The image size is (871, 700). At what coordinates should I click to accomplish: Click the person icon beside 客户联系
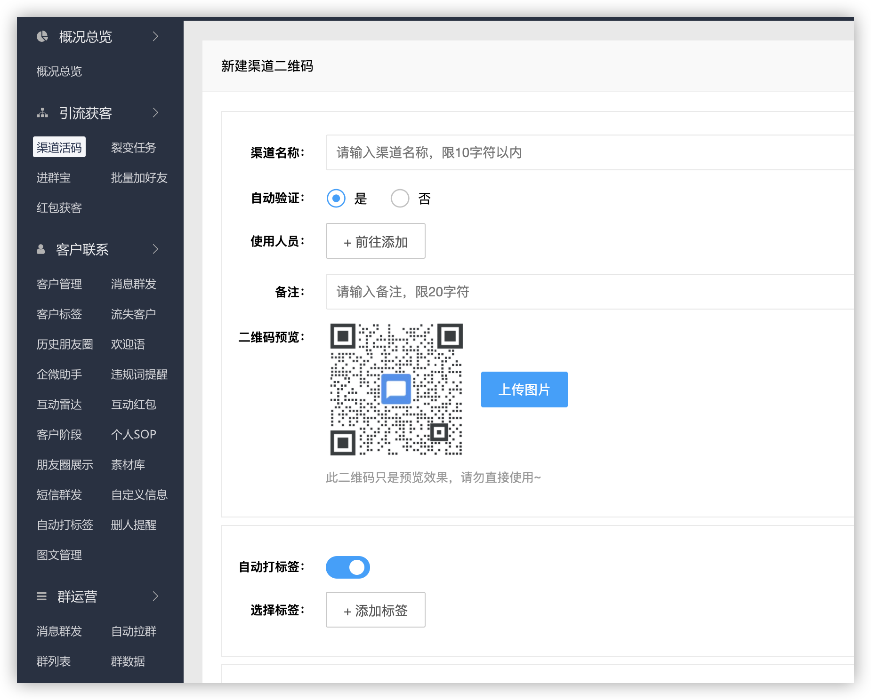(41, 249)
